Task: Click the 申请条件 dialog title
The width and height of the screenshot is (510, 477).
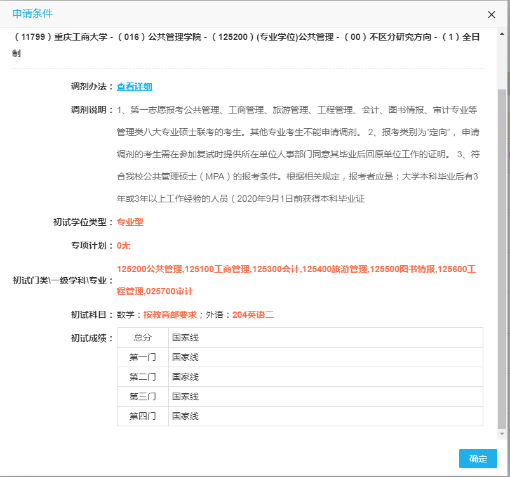Action: click(32, 14)
